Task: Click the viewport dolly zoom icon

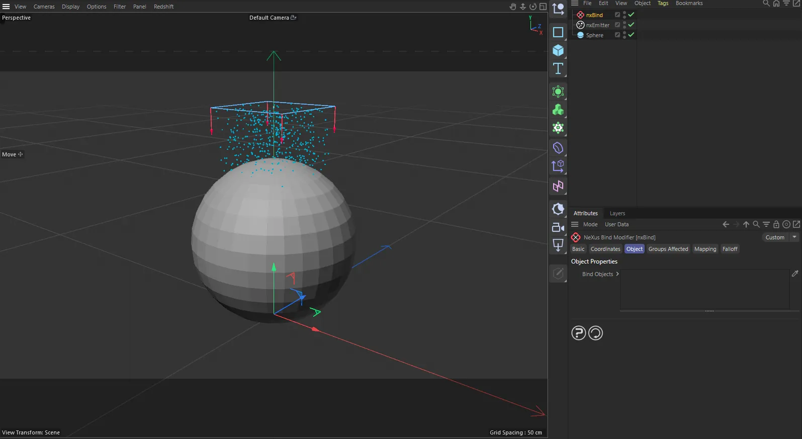Action: tap(523, 7)
